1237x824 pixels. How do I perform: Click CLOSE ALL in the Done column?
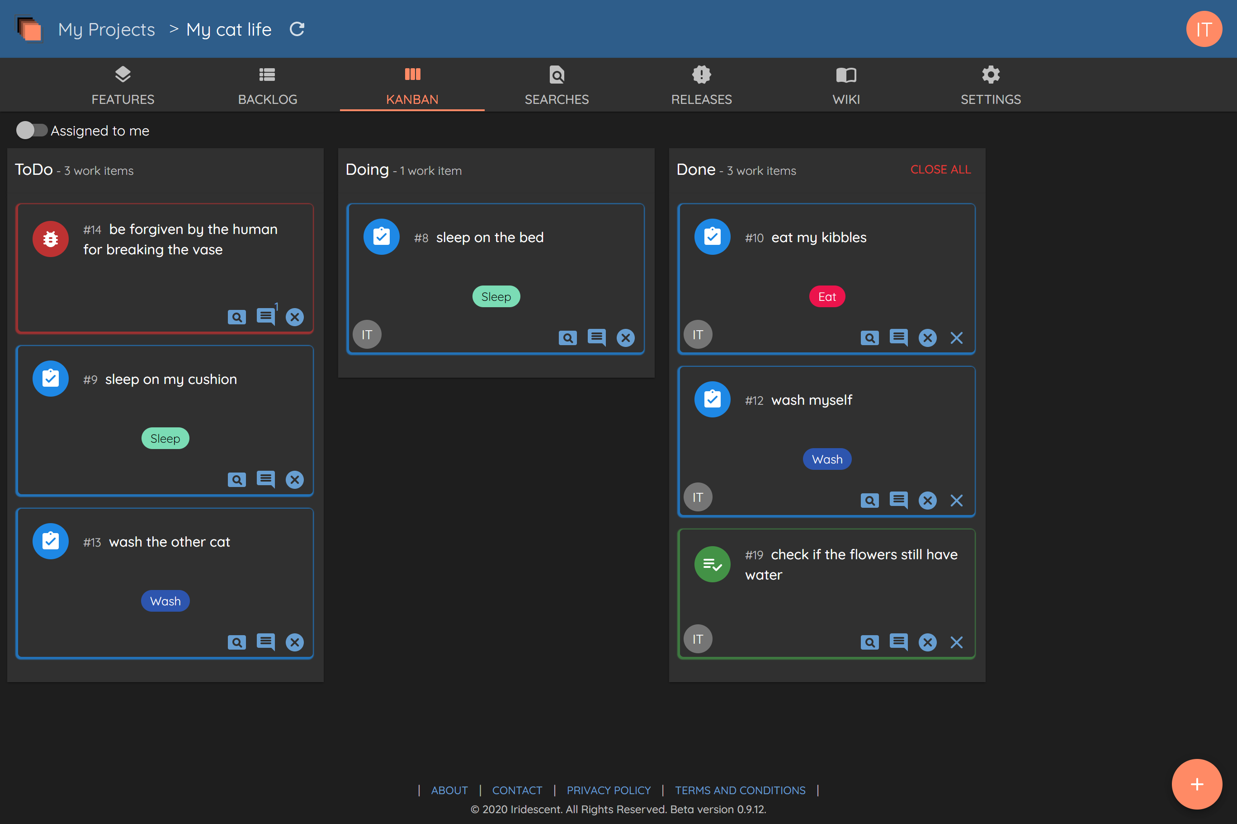[940, 169]
